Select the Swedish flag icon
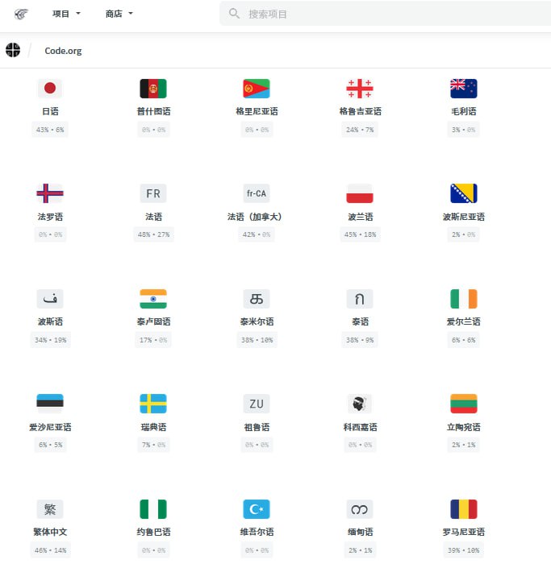 [x=153, y=404]
